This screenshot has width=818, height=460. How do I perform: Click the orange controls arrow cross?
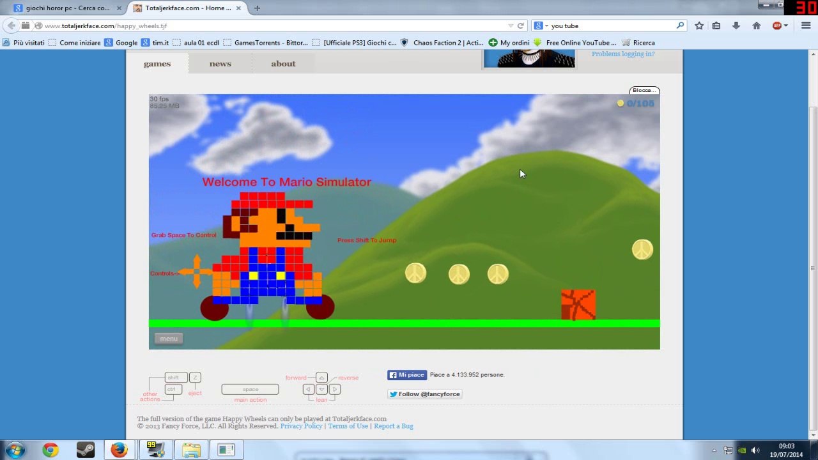point(197,272)
